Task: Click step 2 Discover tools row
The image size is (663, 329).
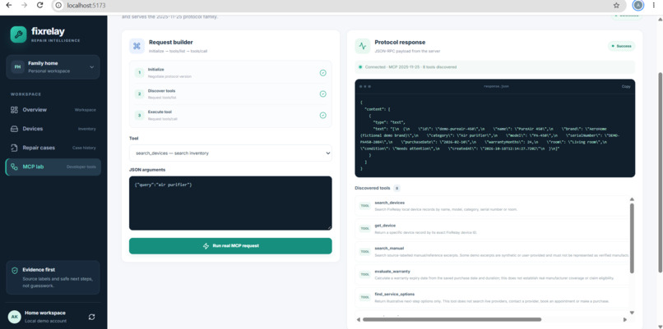Action: [x=230, y=94]
